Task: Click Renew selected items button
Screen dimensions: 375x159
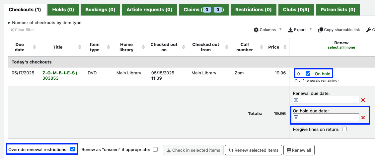Action: (x=254, y=150)
